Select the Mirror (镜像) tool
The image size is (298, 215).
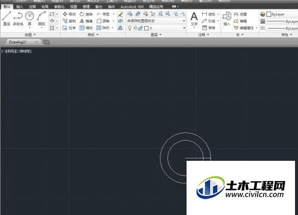pyautogui.click(x=86, y=21)
